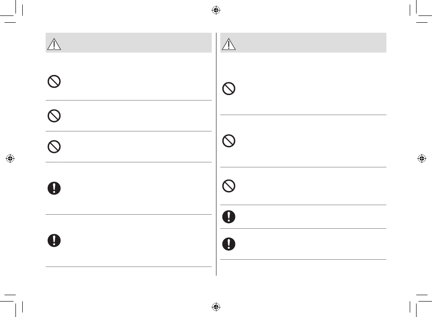Click the registration crosshair on the right margin
This screenshot has height=317, width=432.
coord(422,158)
